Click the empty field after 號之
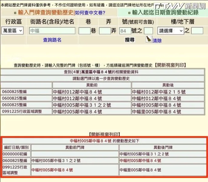Viewport: 208px width, 182px height. pos(148,31)
